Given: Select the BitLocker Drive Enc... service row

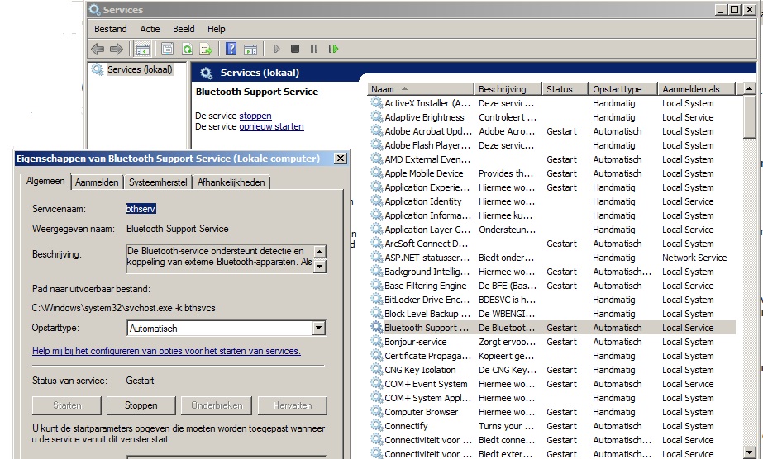Looking at the screenshot, I should point(552,300).
